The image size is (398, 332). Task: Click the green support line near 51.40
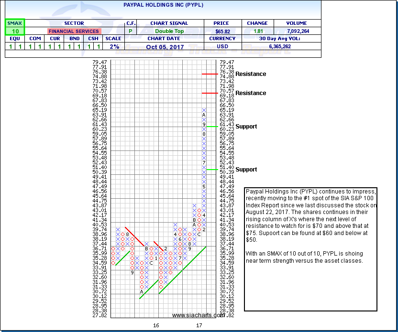pos(210,170)
